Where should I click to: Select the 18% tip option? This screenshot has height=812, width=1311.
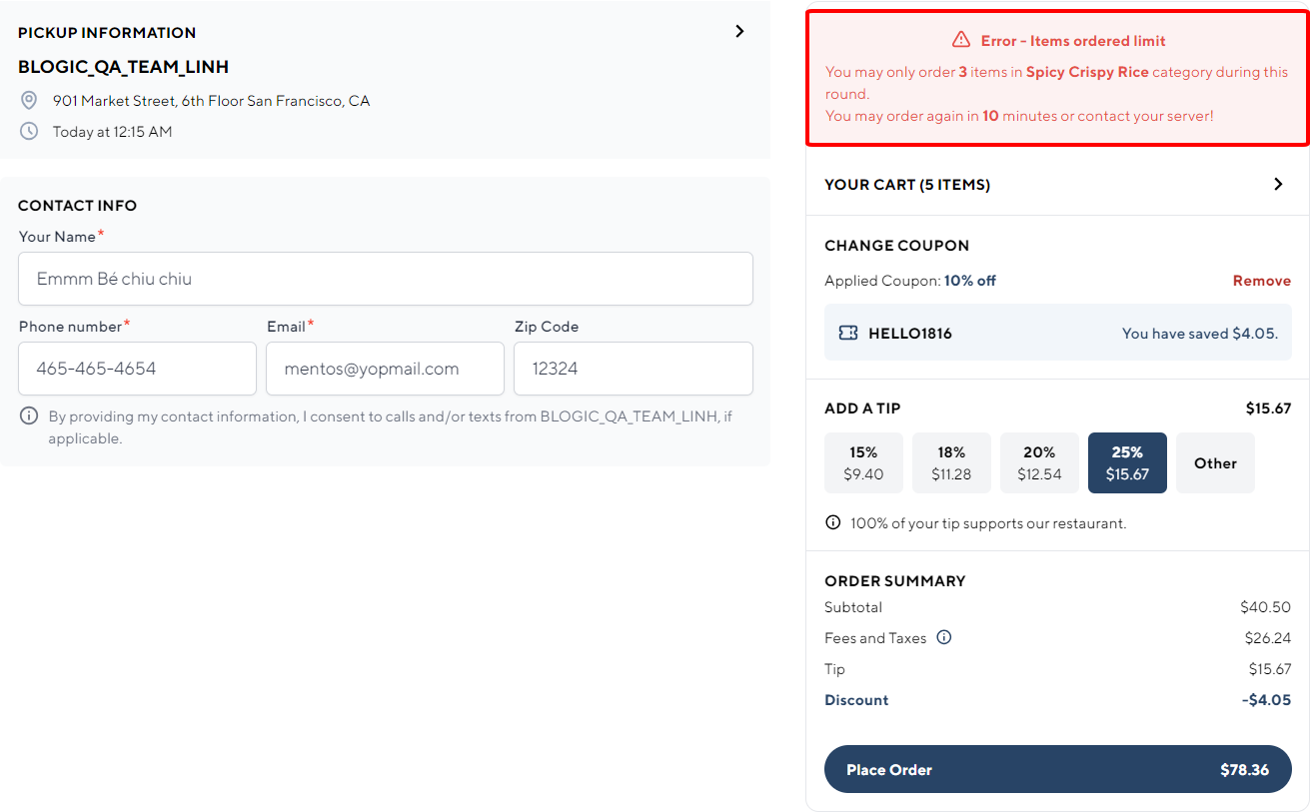[x=951, y=462]
